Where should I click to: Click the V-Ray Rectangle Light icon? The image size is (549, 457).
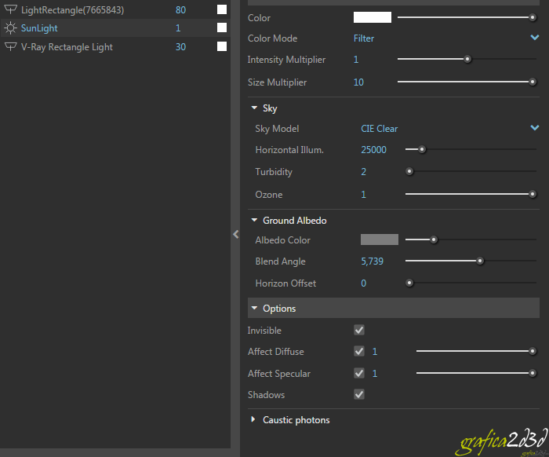click(11, 47)
